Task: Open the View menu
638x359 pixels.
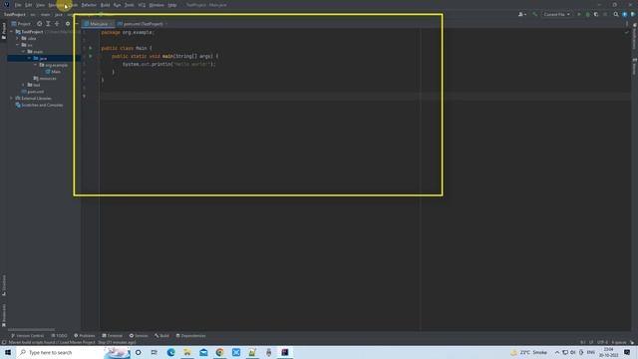Action: [x=40, y=5]
